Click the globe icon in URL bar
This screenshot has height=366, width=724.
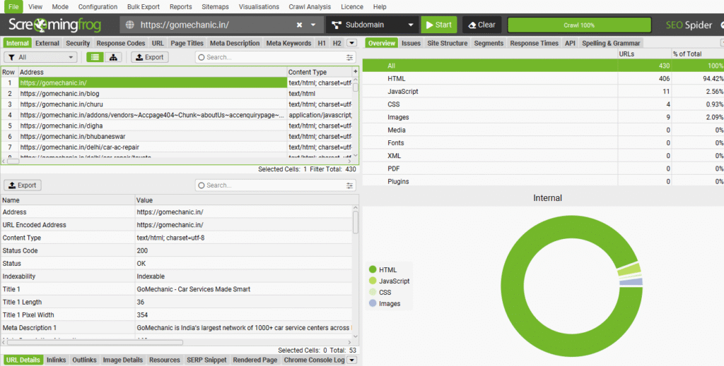point(130,25)
